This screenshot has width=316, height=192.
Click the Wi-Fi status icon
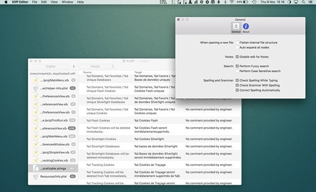[x=232, y=2]
